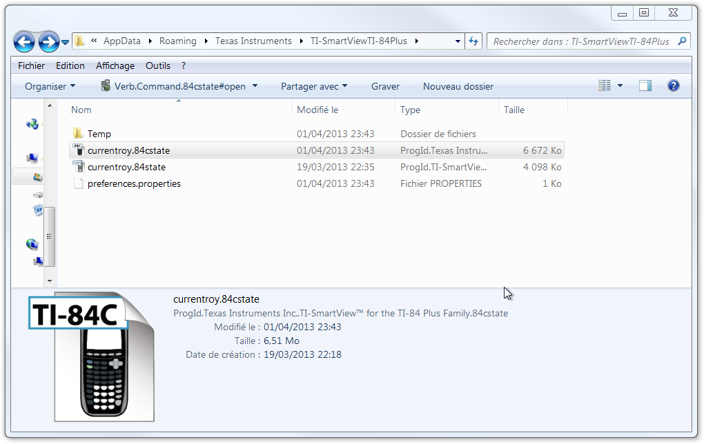Click Fichier PROPERTIES type cell
704x444 pixels.
point(441,184)
